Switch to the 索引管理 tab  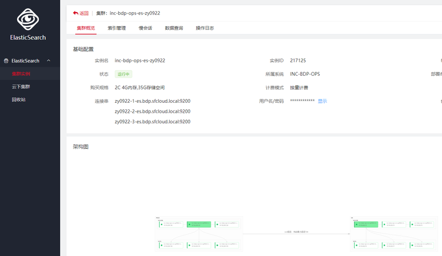click(x=117, y=28)
